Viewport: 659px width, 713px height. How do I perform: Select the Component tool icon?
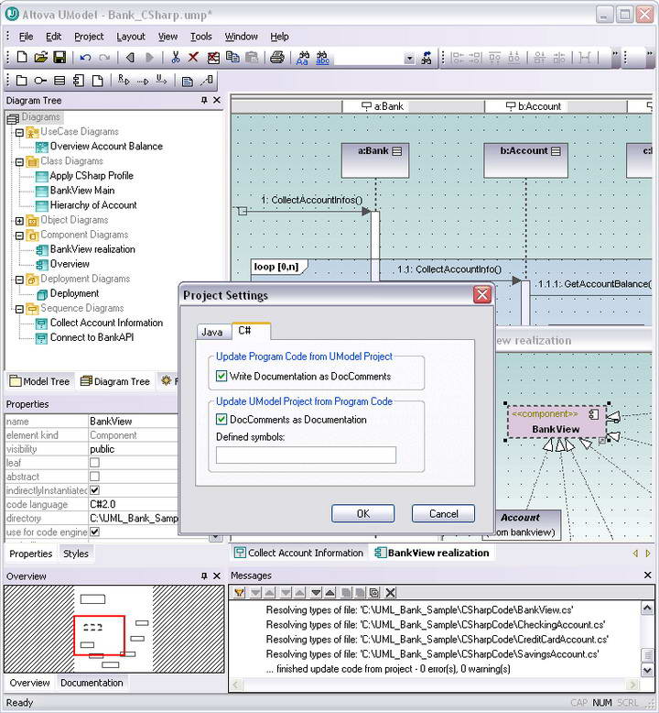coord(78,81)
